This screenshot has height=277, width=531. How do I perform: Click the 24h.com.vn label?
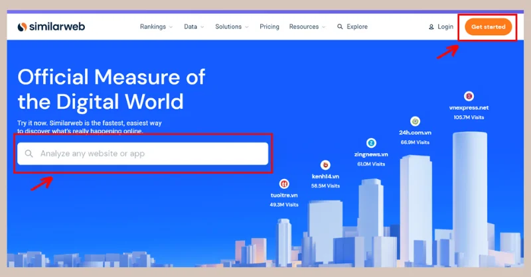point(416,133)
